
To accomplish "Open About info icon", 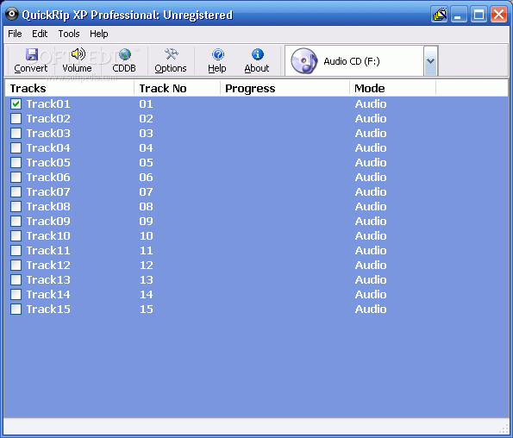I will point(258,54).
